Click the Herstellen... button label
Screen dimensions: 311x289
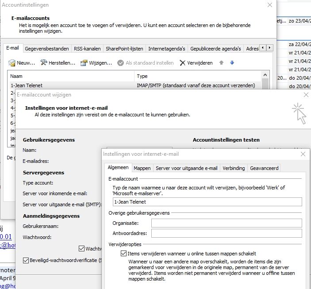coord(62,63)
